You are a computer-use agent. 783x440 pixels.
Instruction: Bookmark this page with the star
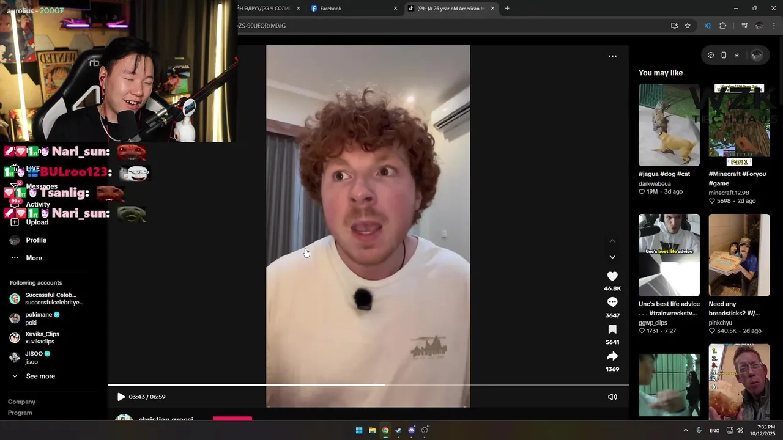[688, 26]
